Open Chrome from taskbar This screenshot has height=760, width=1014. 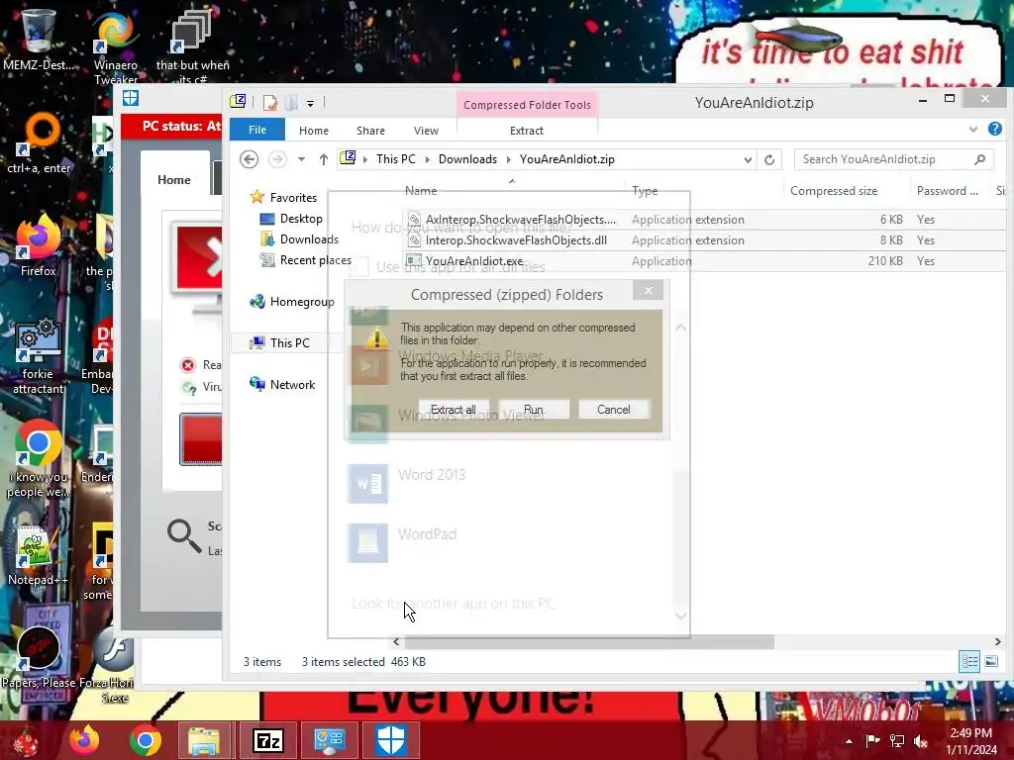145,740
